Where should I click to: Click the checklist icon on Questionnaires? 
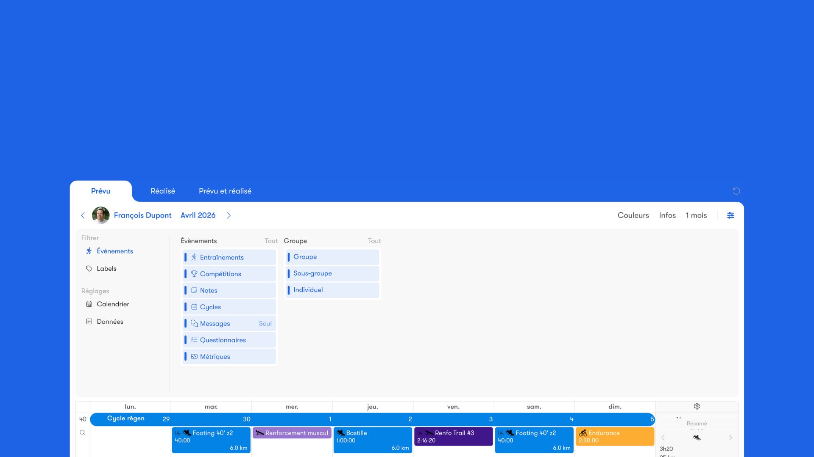point(194,340)
